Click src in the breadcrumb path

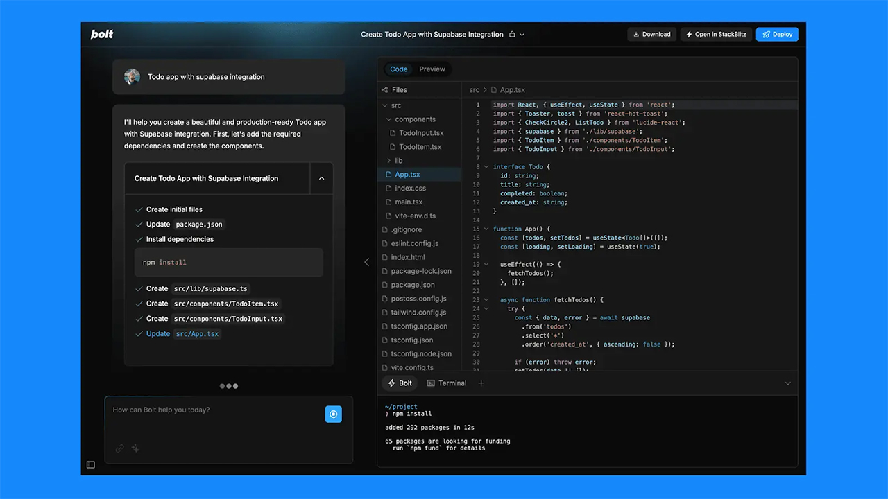point(475,90)
